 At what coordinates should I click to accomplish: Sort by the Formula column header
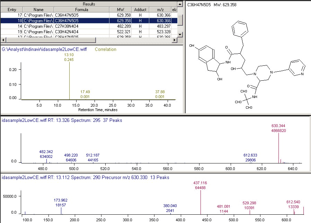(x=81, y=10)
